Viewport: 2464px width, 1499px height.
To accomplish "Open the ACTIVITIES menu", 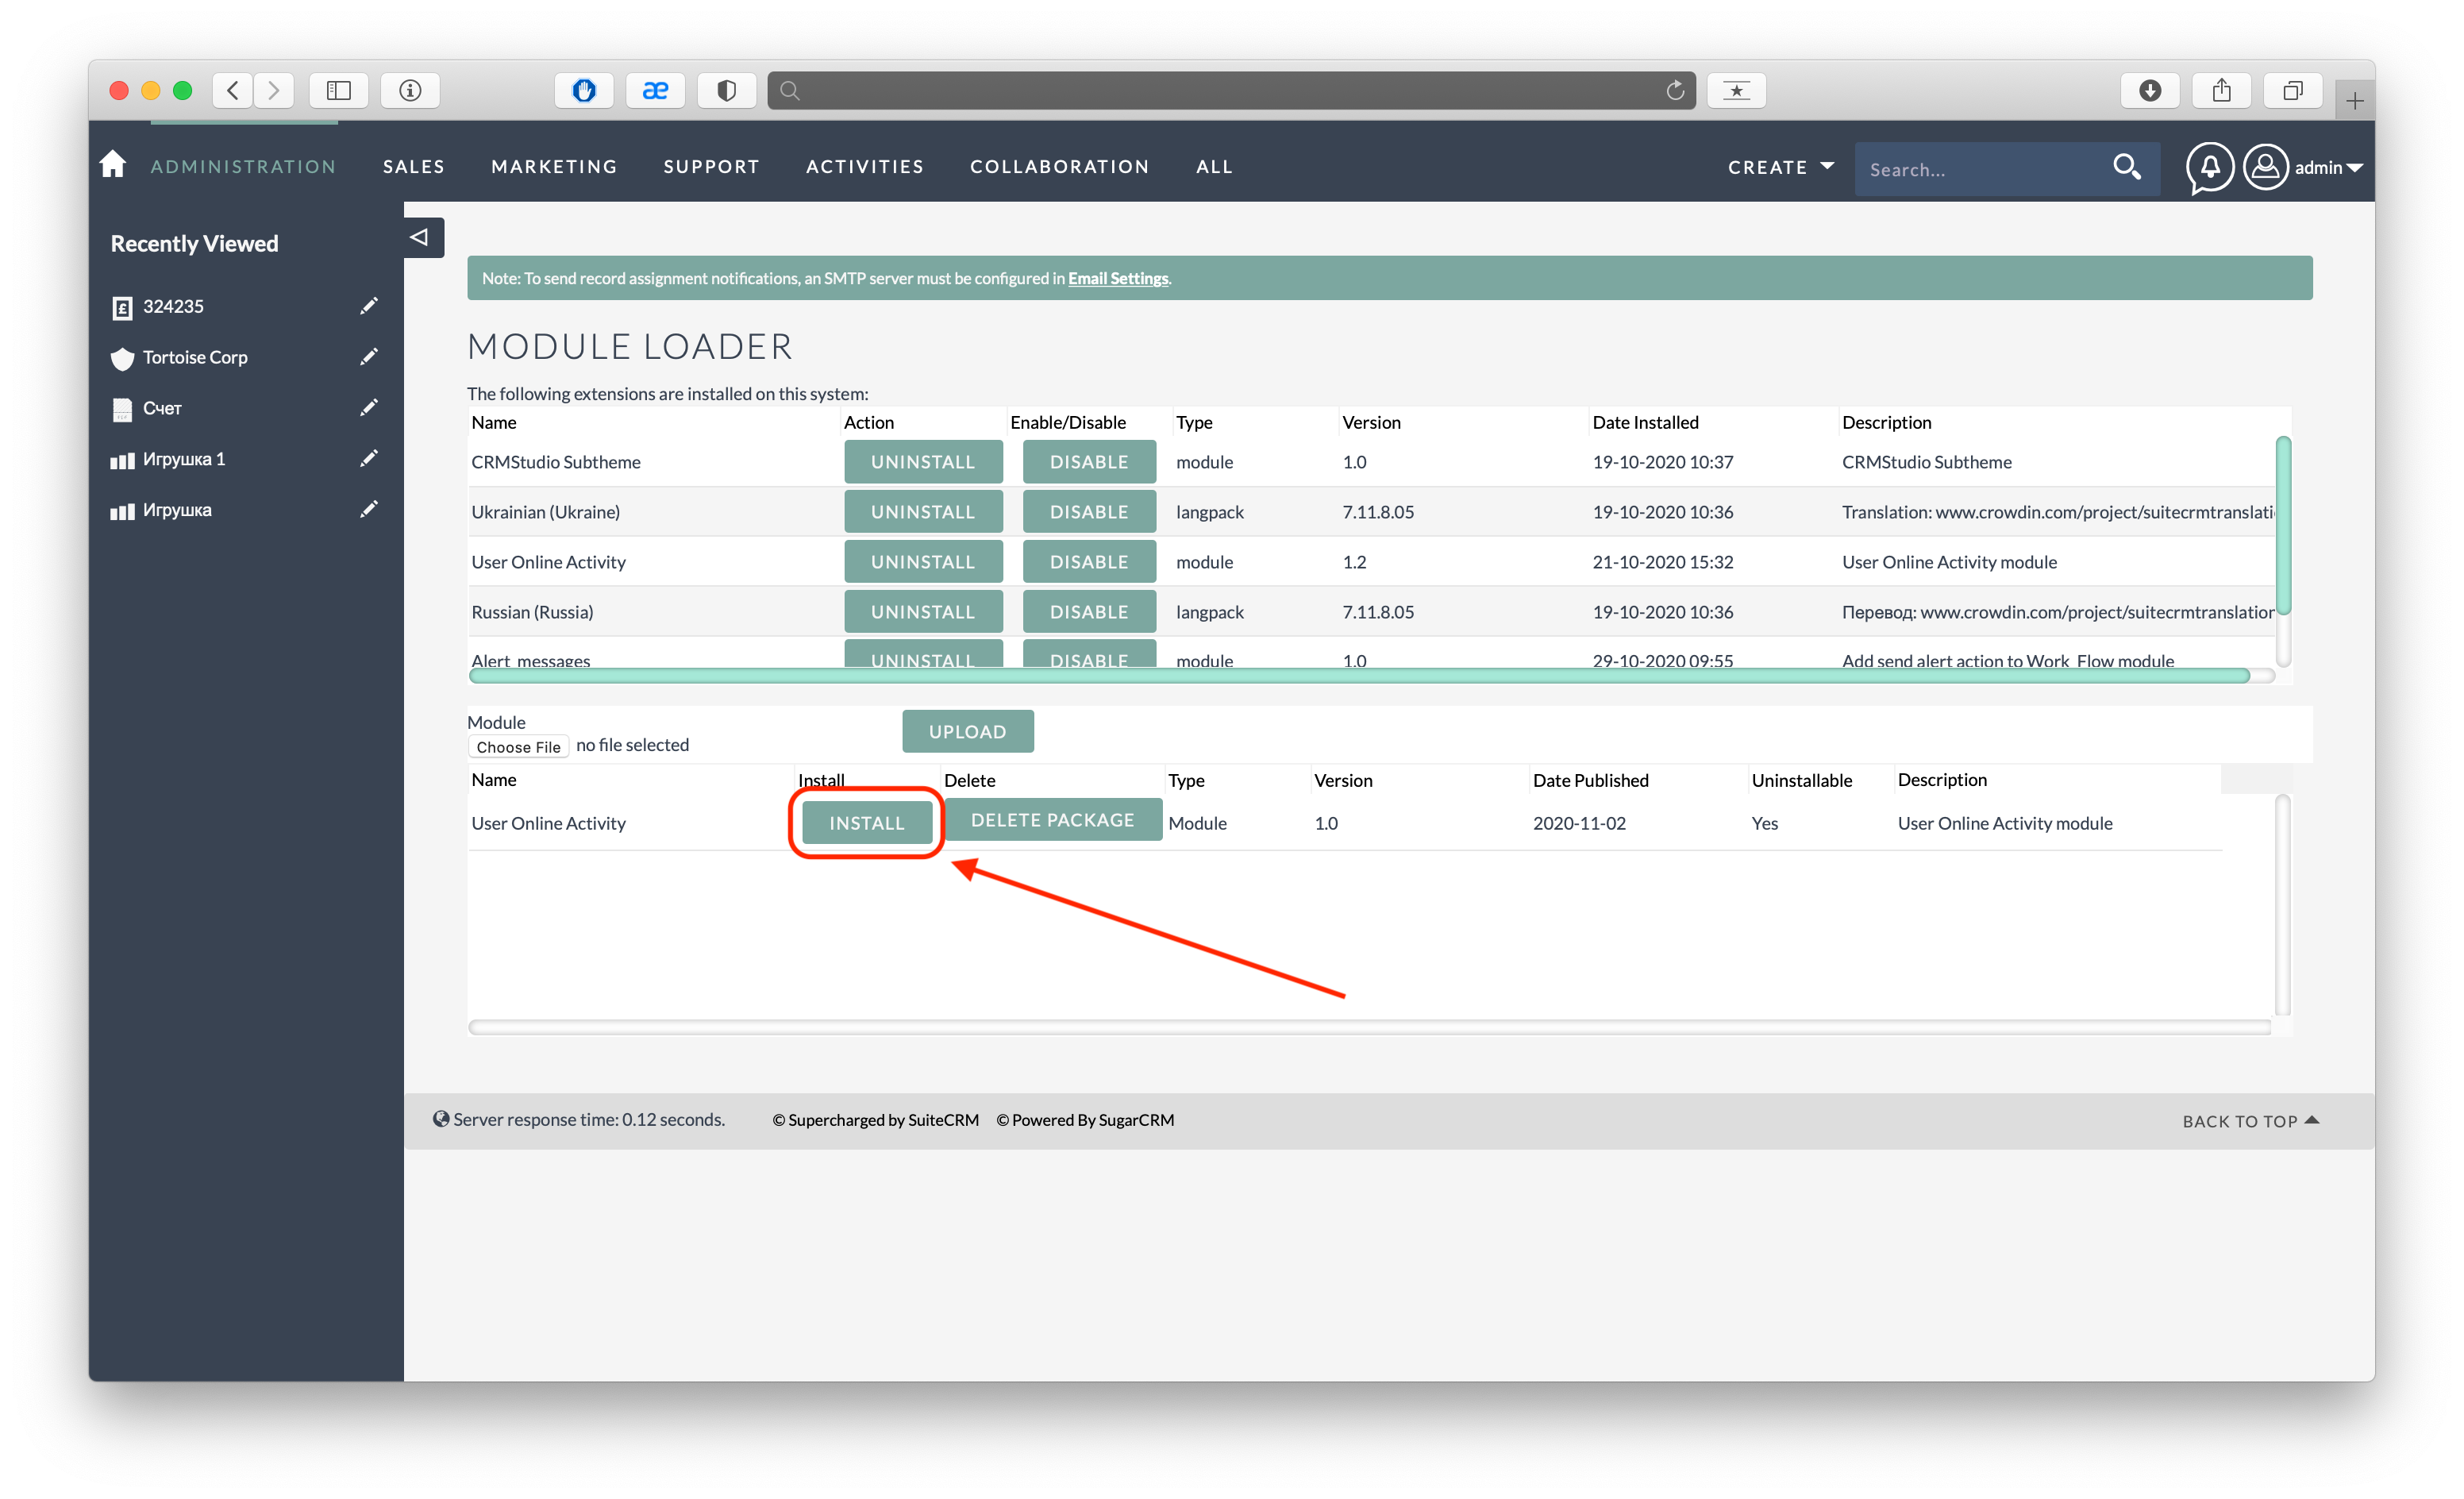I will coord(865,166).
